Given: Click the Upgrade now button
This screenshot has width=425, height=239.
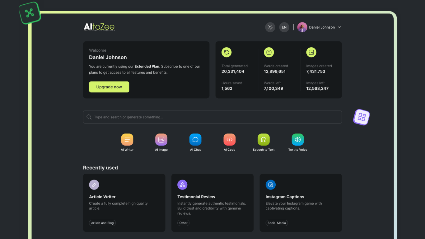Looking at the screenshot, I should (109, 87).
